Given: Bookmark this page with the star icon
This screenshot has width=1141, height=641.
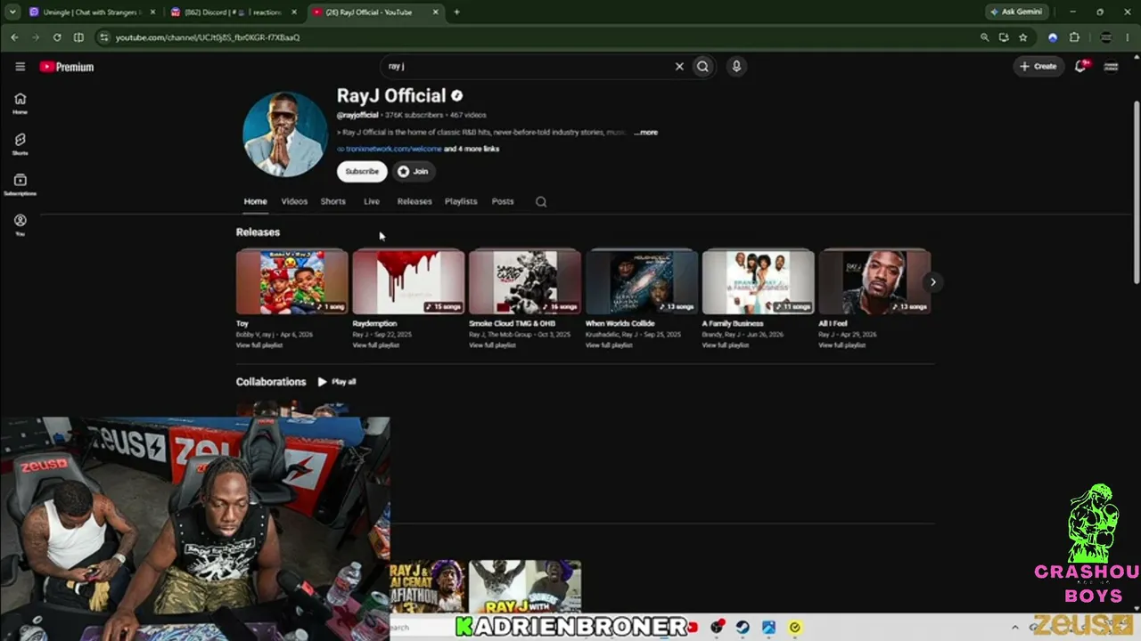Looking at the screenshot, I should click(1023, 37).
